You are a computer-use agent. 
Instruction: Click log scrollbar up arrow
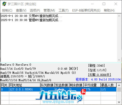point(119,16)
